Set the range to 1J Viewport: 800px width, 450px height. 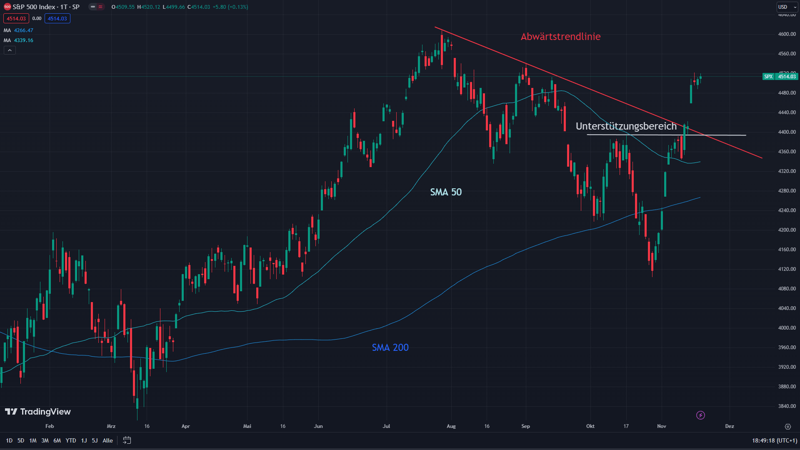(x=84, y=440)
